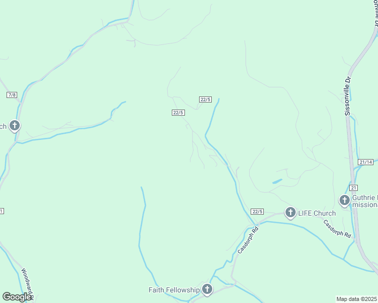Click the LIFE Church pin icon
378x303 pixels.
291,213
